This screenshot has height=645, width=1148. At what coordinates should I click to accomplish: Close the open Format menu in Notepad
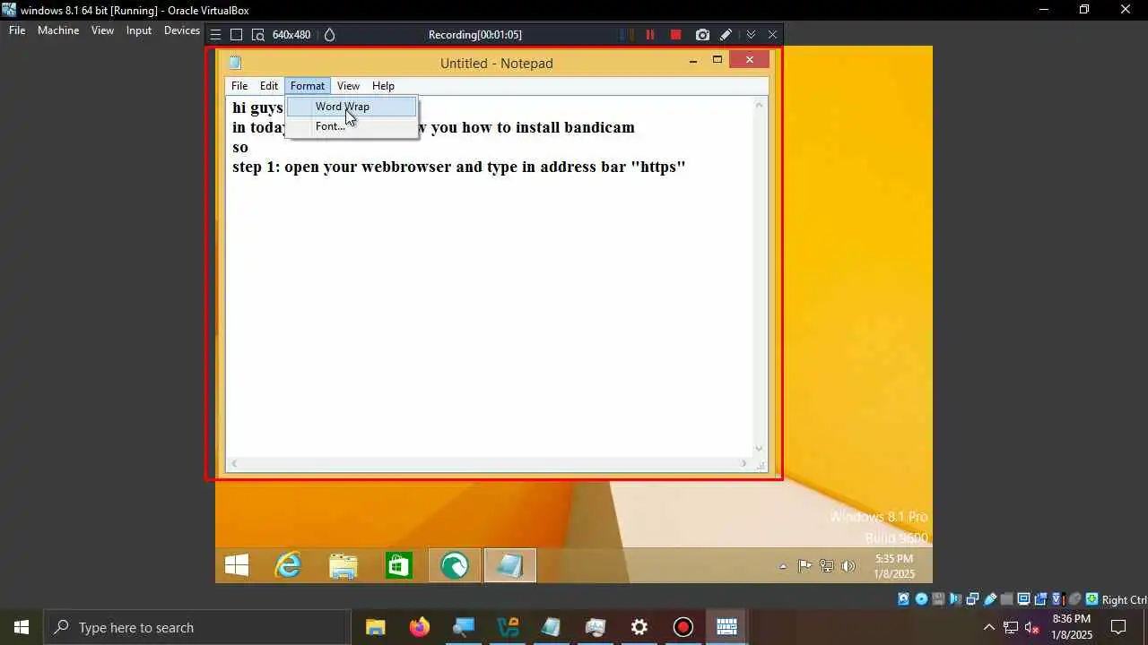[308, 86]
